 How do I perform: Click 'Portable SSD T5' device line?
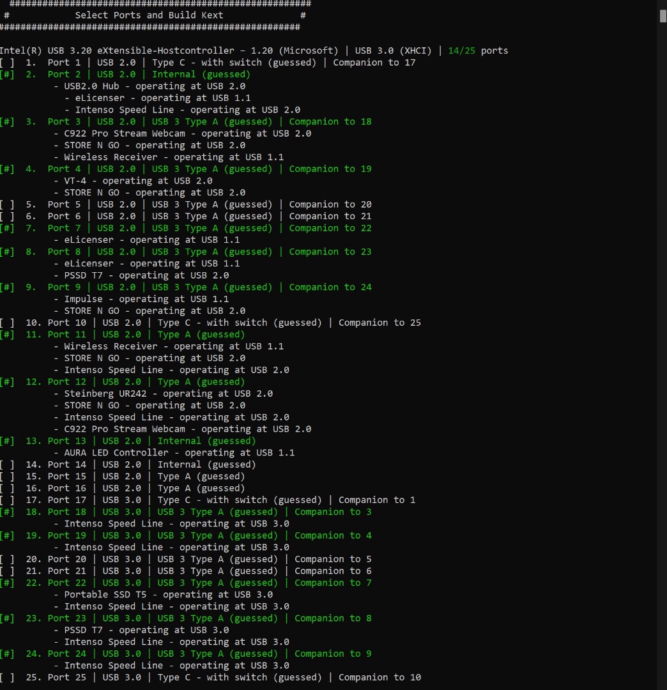163,595
